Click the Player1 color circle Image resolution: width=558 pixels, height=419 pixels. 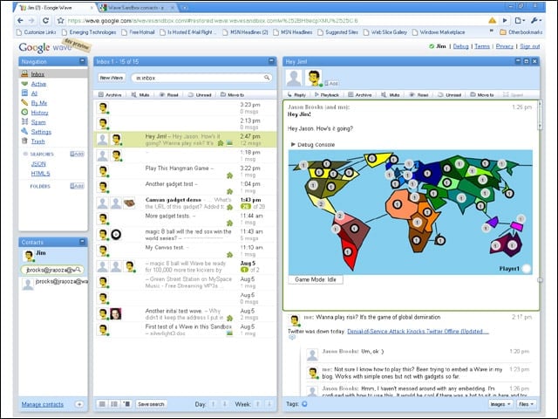[x=526, y=269]
